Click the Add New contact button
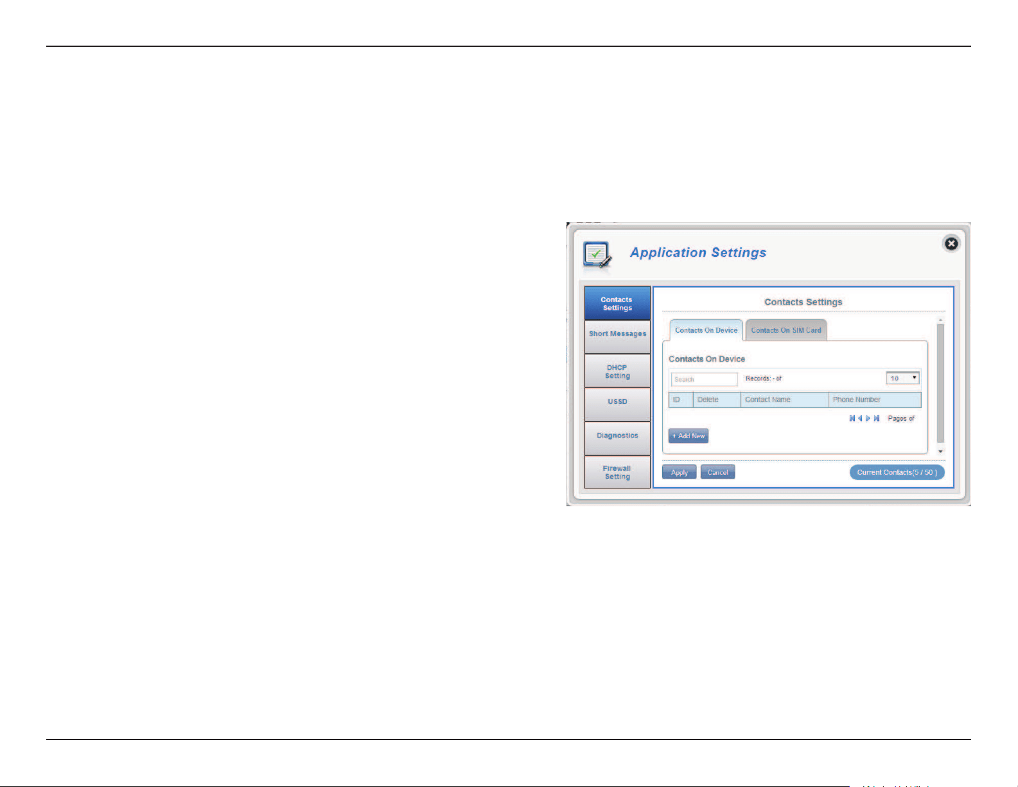 [x=689, y=436]
